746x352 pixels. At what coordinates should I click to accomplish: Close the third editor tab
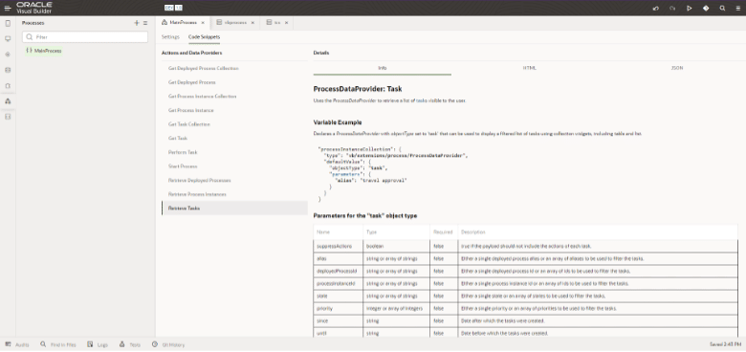click(286, 22)
